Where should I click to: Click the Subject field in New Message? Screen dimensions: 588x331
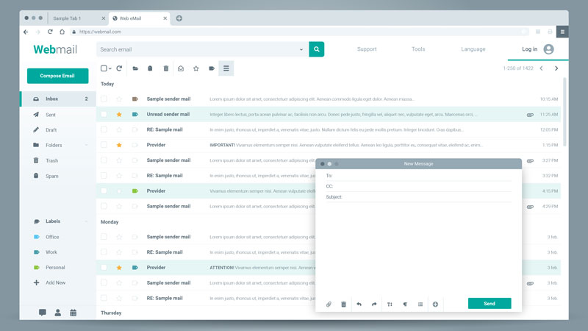point(426,197)
